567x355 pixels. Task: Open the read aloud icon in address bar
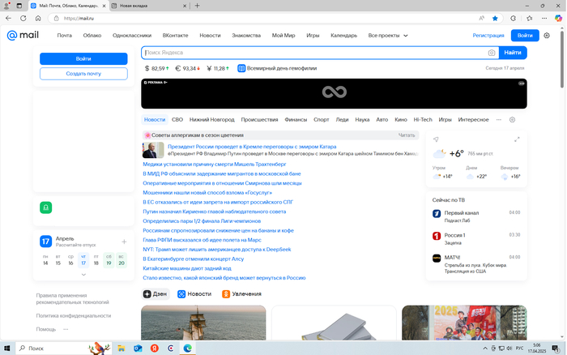point(481,18)
